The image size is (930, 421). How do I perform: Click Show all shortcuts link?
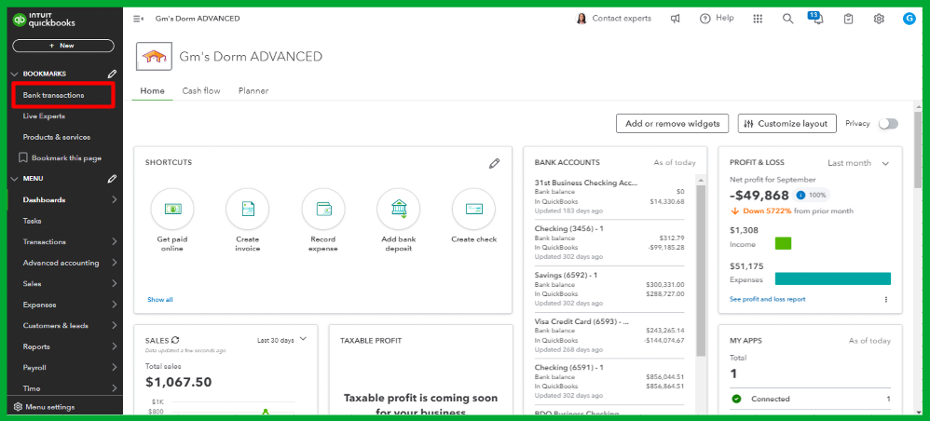click(160, 299)
